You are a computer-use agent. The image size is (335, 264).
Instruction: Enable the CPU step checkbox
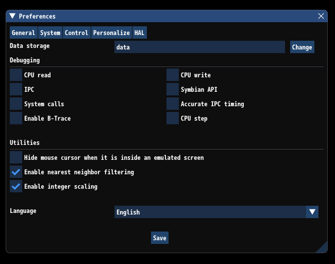click(173, 118)
